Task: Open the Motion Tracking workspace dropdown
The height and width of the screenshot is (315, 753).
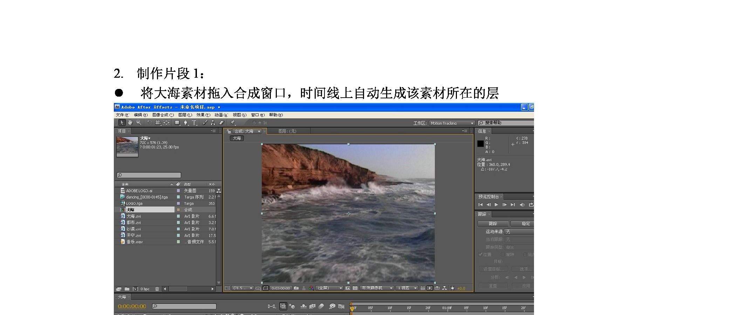Action: [x=452, y=123]
